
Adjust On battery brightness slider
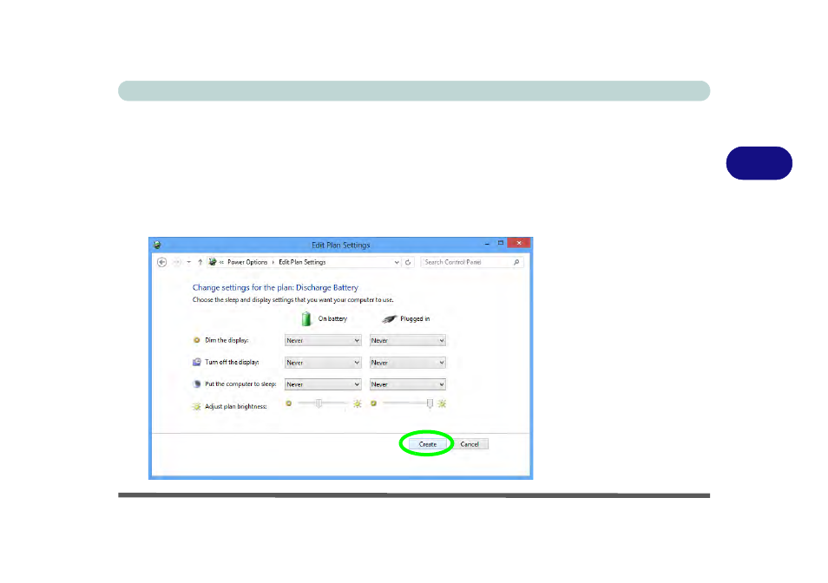click(319, 403)
